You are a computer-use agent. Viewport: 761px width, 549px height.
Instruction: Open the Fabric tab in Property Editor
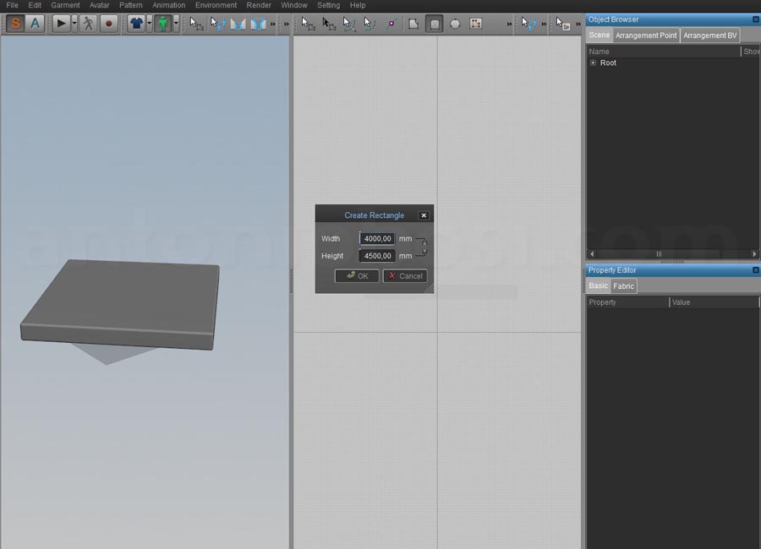(623, 285)
